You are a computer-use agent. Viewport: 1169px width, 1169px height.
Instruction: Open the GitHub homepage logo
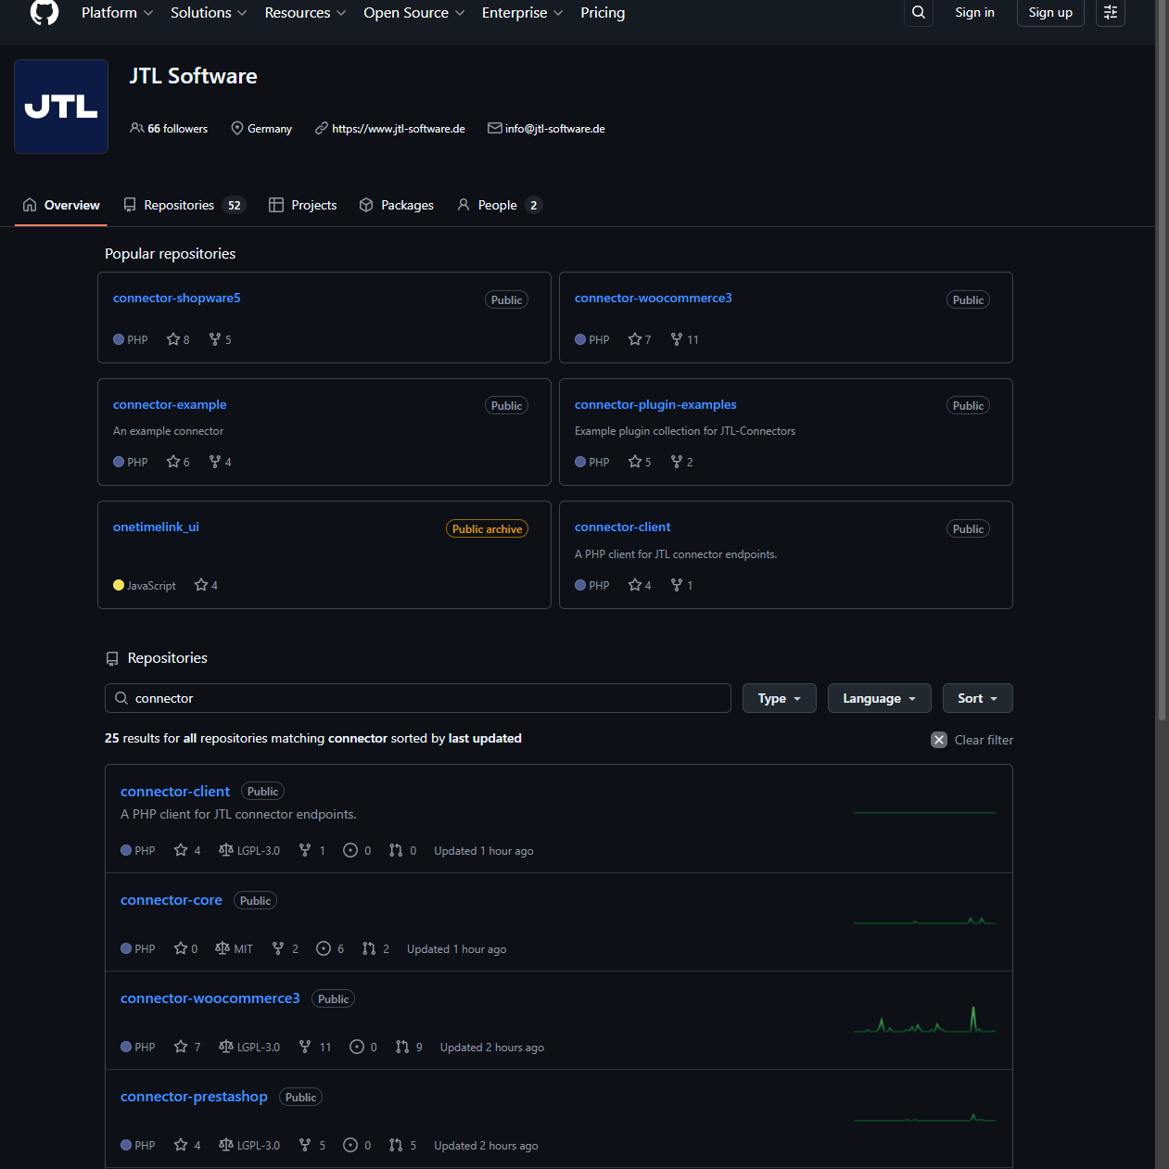tap(44, 12)
